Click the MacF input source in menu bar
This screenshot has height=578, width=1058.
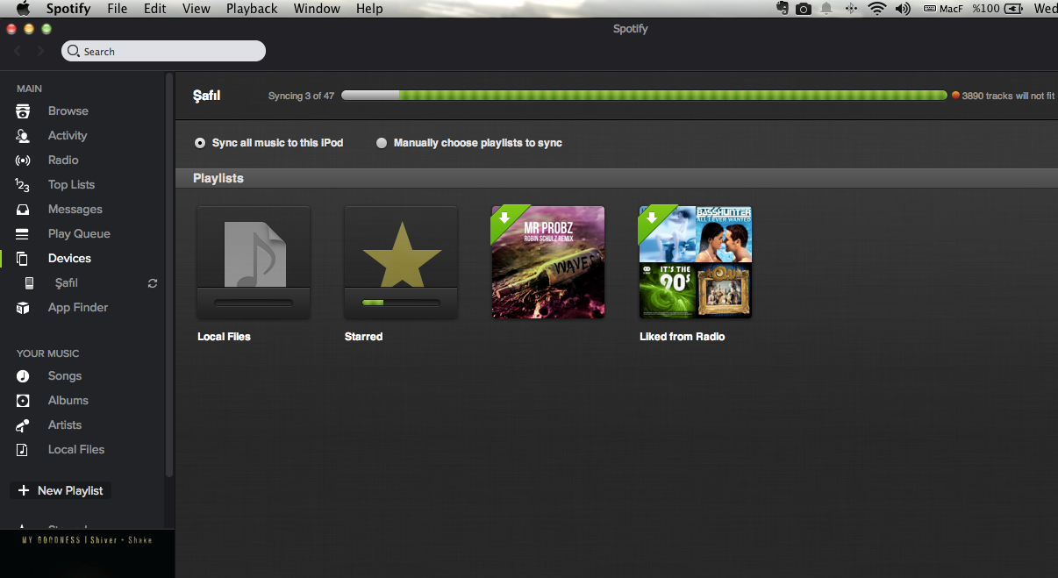point(943,9)
